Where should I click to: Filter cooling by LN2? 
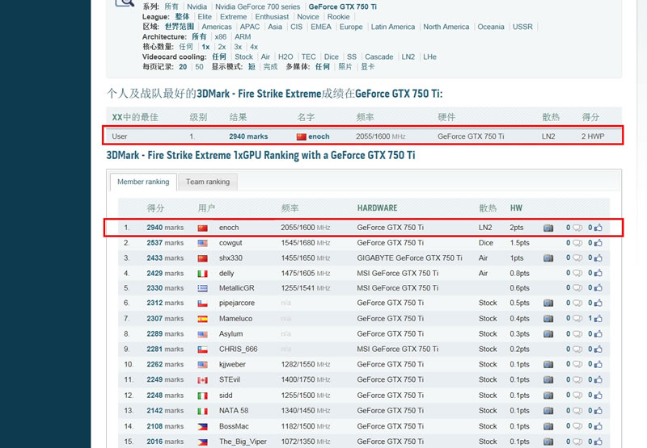point(408,57)
